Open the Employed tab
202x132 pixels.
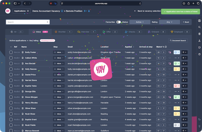coord(179,32)
